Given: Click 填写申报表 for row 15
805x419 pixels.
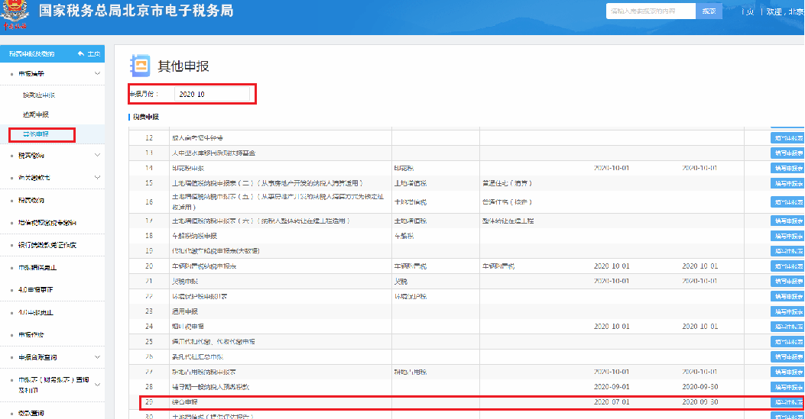Looking at the screenshot, I should 789,183.
